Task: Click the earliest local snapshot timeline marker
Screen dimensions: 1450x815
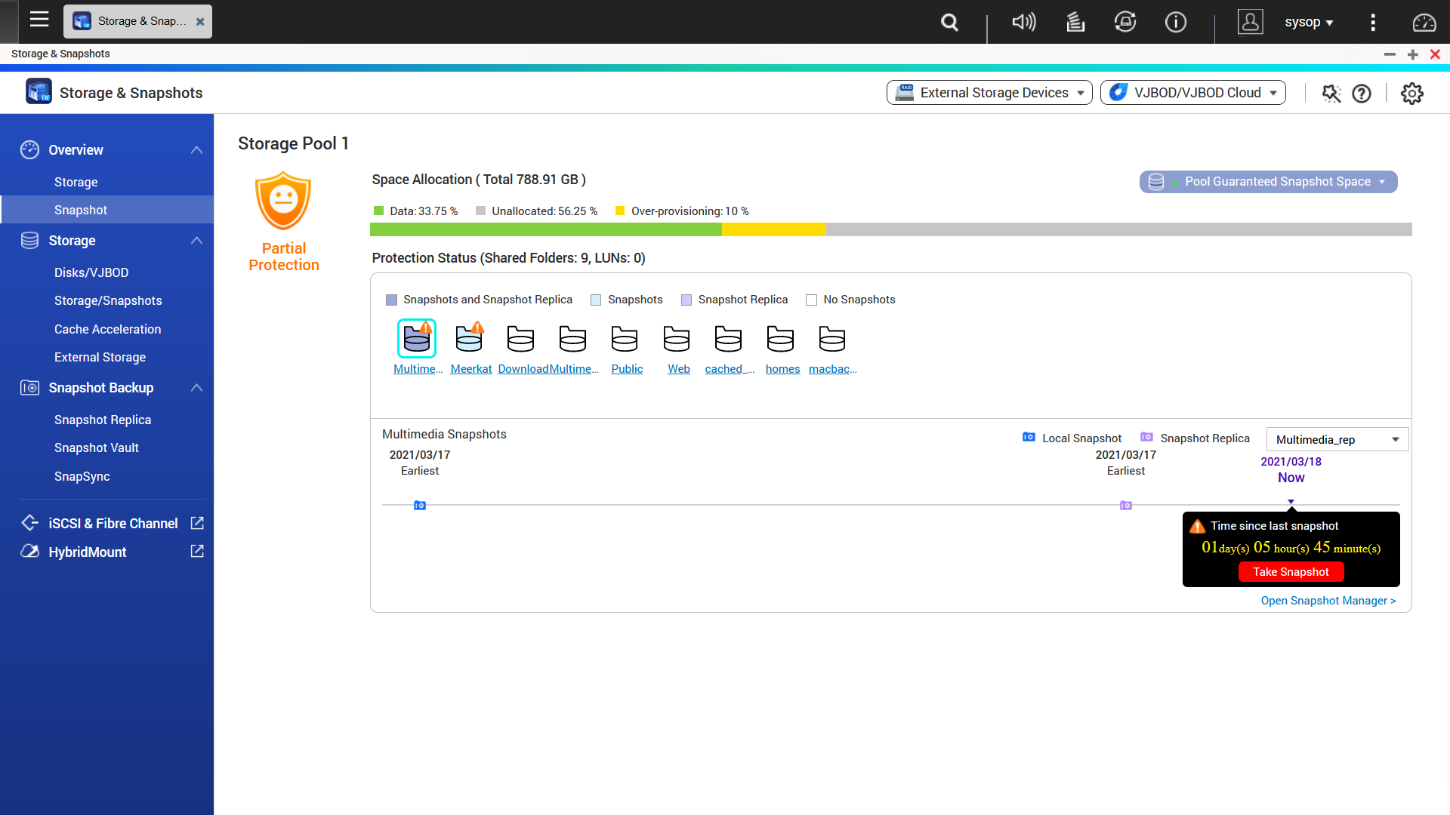Action: click(x=420, y=506)
